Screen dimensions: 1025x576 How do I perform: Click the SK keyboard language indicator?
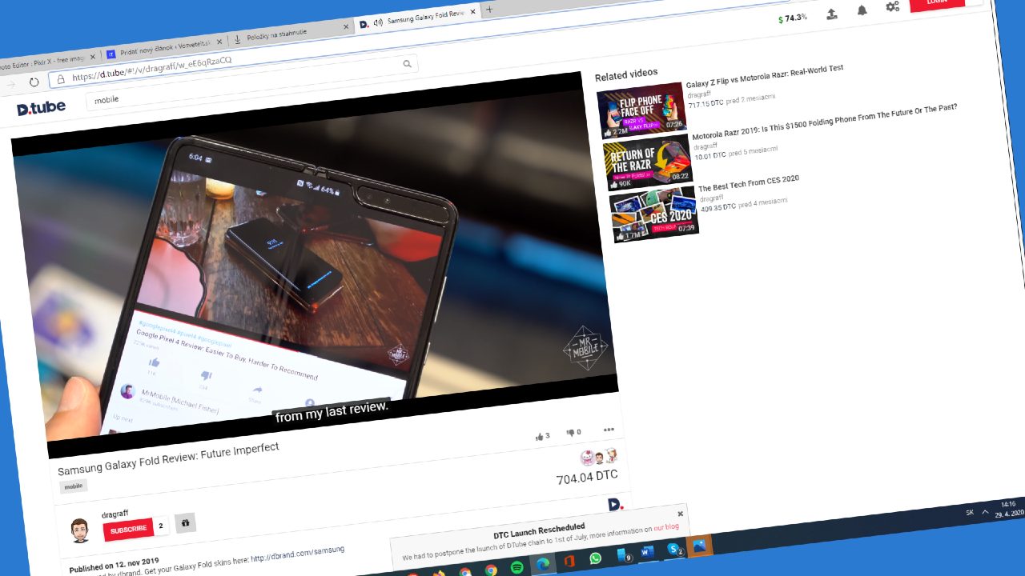tap(970, 513)
